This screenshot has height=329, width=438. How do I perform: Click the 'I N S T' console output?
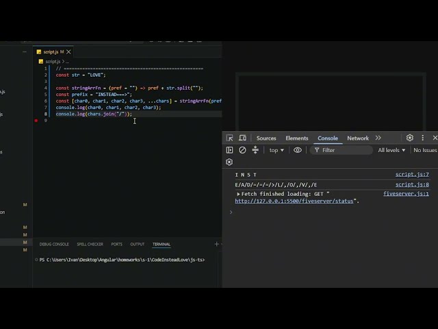tap(246, 175)
